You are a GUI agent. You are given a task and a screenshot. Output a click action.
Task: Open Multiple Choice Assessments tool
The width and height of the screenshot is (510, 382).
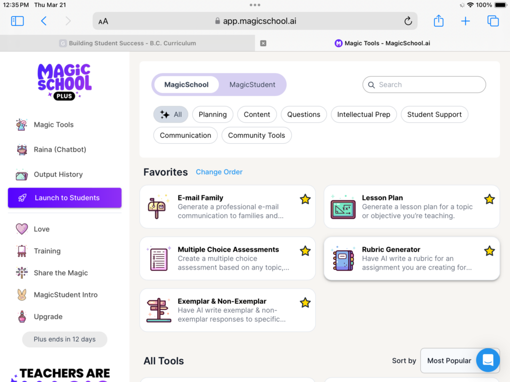tap(227, 258)
